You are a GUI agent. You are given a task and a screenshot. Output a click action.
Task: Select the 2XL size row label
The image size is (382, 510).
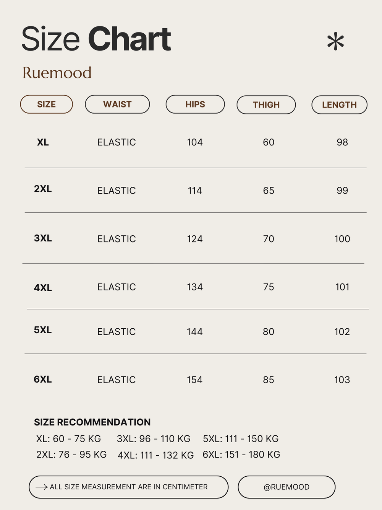(43, 189)
